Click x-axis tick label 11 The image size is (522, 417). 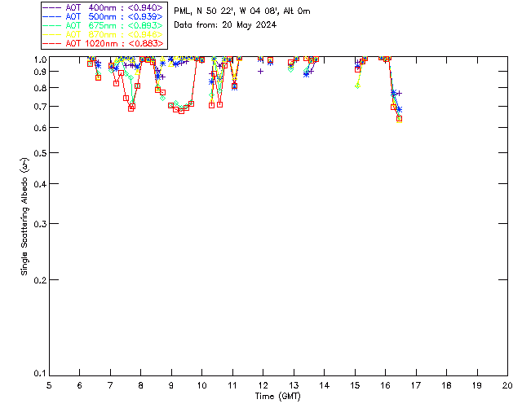(x=232, y=385)
